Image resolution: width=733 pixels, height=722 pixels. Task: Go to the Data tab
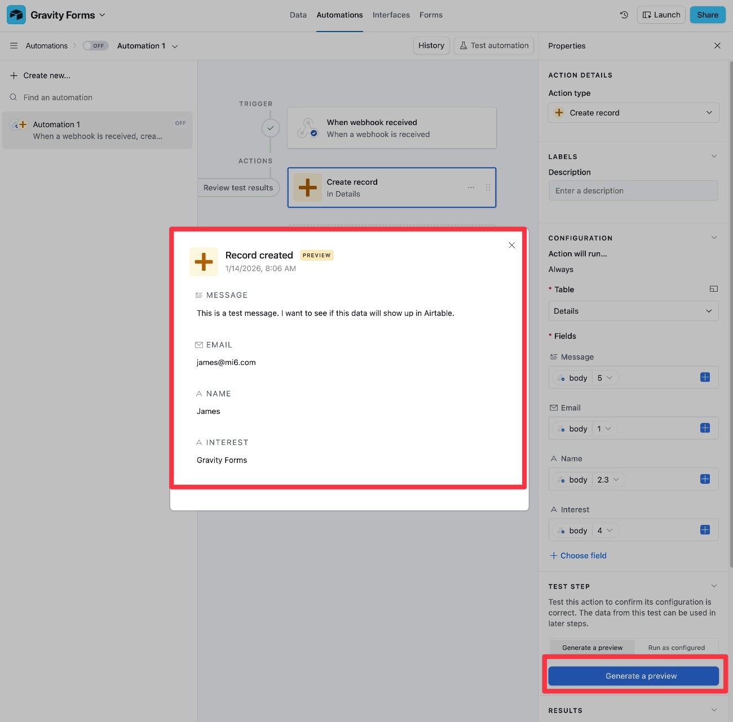click(298, 15)
